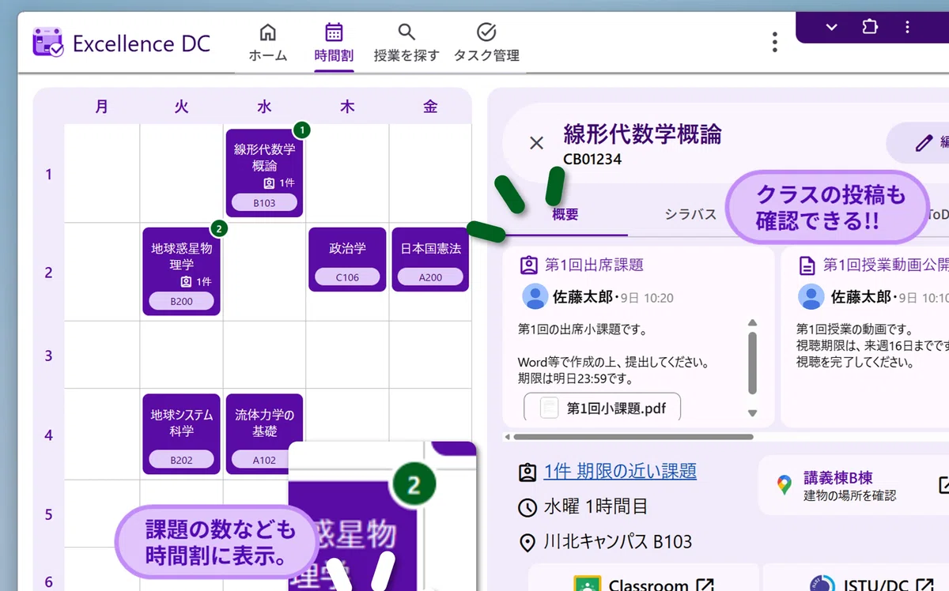This screenshot has height=591, width=949.
Task: Switch to タスク管理 tab
Action: click(x=486, y=43)
